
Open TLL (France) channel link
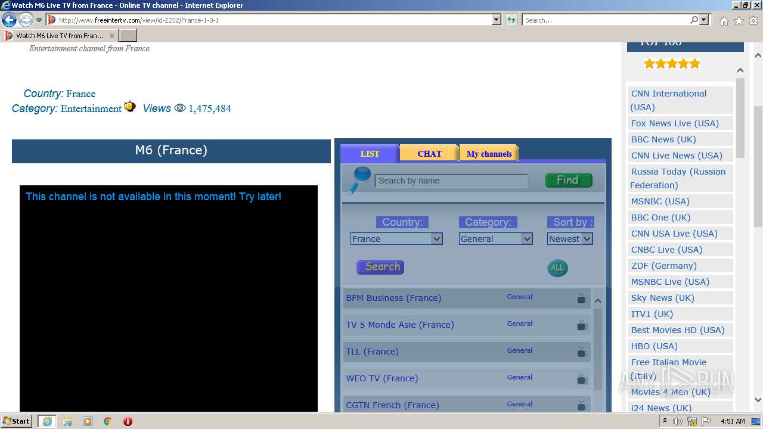(372, 352)
